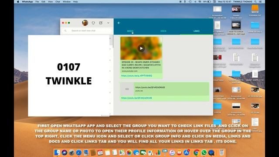The image size is (279, 157).
Task: Open Messages from the Dock
Action: tap(136, 153)
